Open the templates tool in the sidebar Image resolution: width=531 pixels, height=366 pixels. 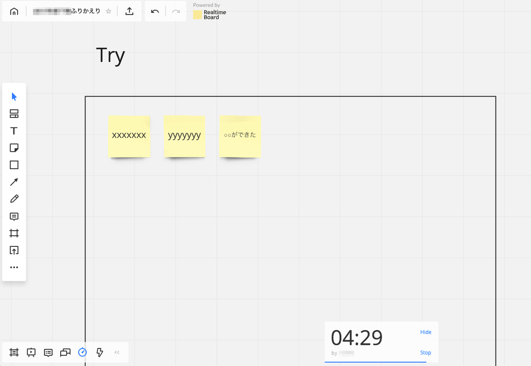tap(14, 114)
